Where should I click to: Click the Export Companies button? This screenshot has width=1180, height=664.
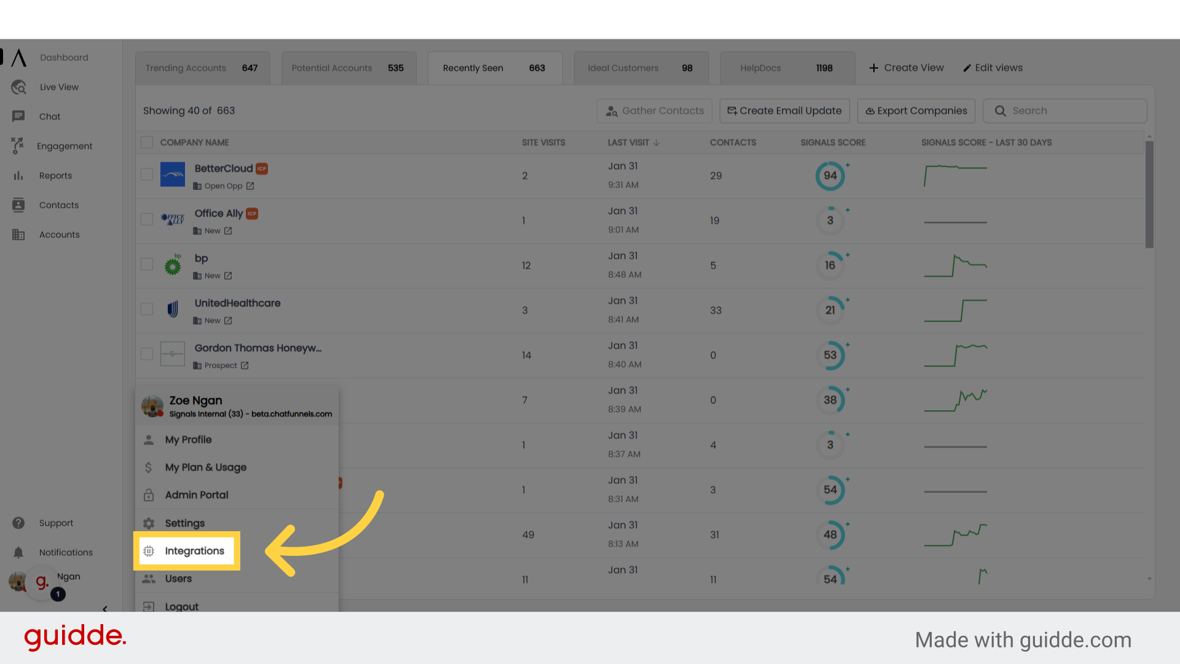(x=916, y=111)
